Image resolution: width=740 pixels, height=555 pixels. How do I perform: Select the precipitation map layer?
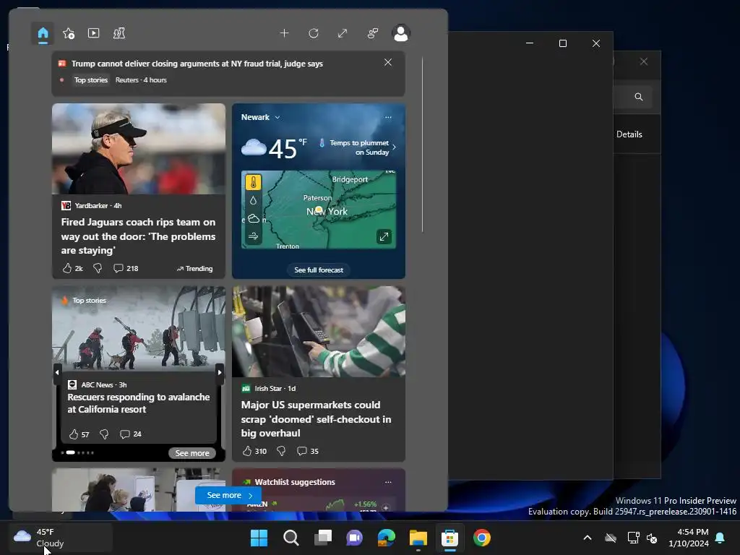[x=254, y=201]
